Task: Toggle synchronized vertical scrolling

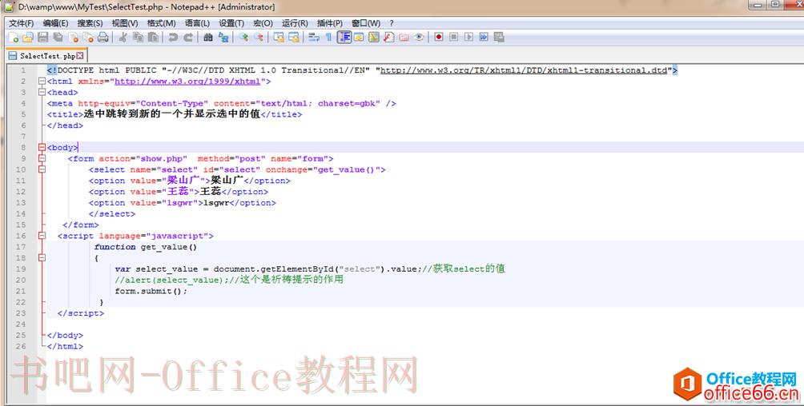Action: tap(279, 37)
